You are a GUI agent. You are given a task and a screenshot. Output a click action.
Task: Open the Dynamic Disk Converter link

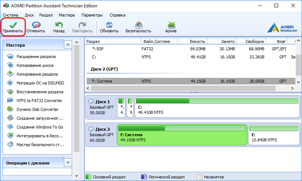coord(37,109)
